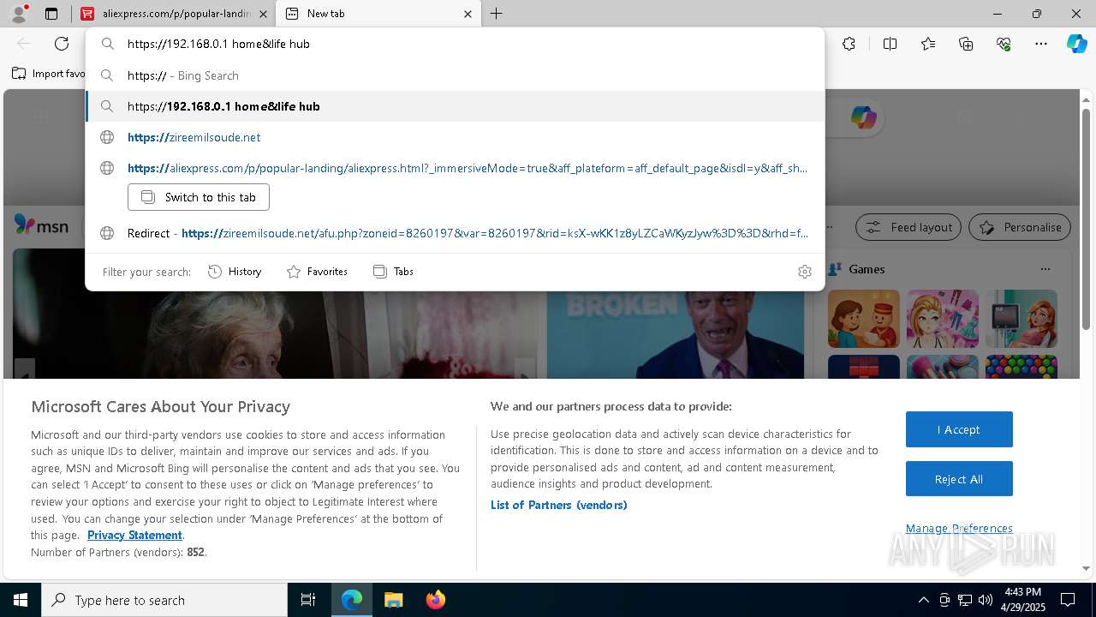1096x617 pixels.
Task: Select the aliexpress.com popular-landing URL suggestion
Action: (x=455, y=168)
